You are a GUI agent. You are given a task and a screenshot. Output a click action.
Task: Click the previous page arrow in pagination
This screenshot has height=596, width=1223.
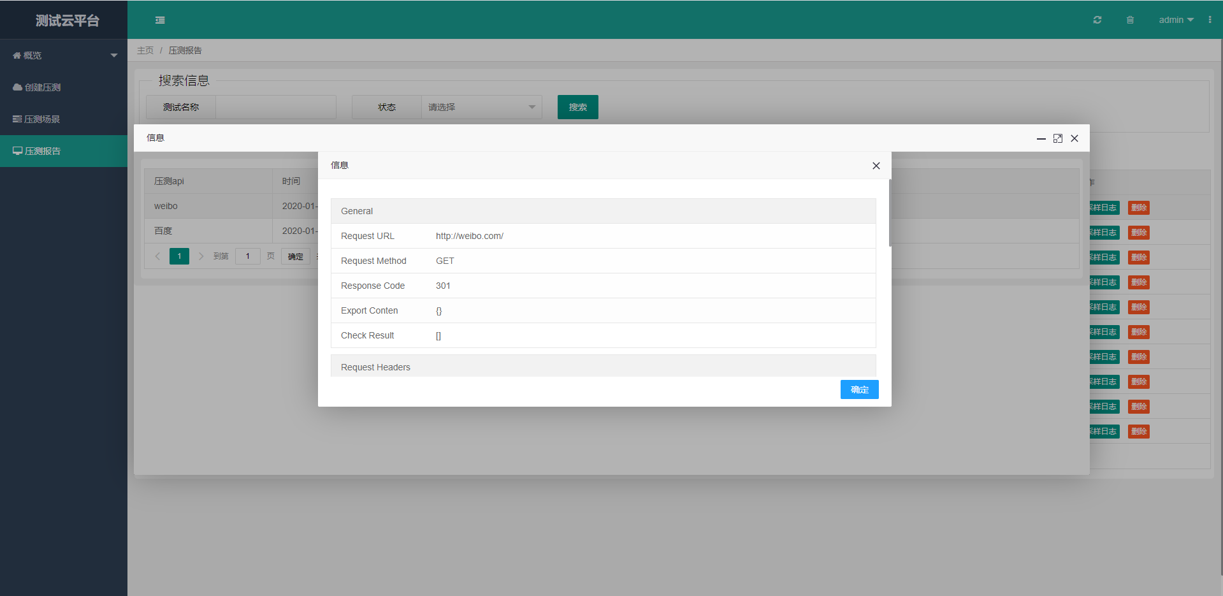(157, 256)
